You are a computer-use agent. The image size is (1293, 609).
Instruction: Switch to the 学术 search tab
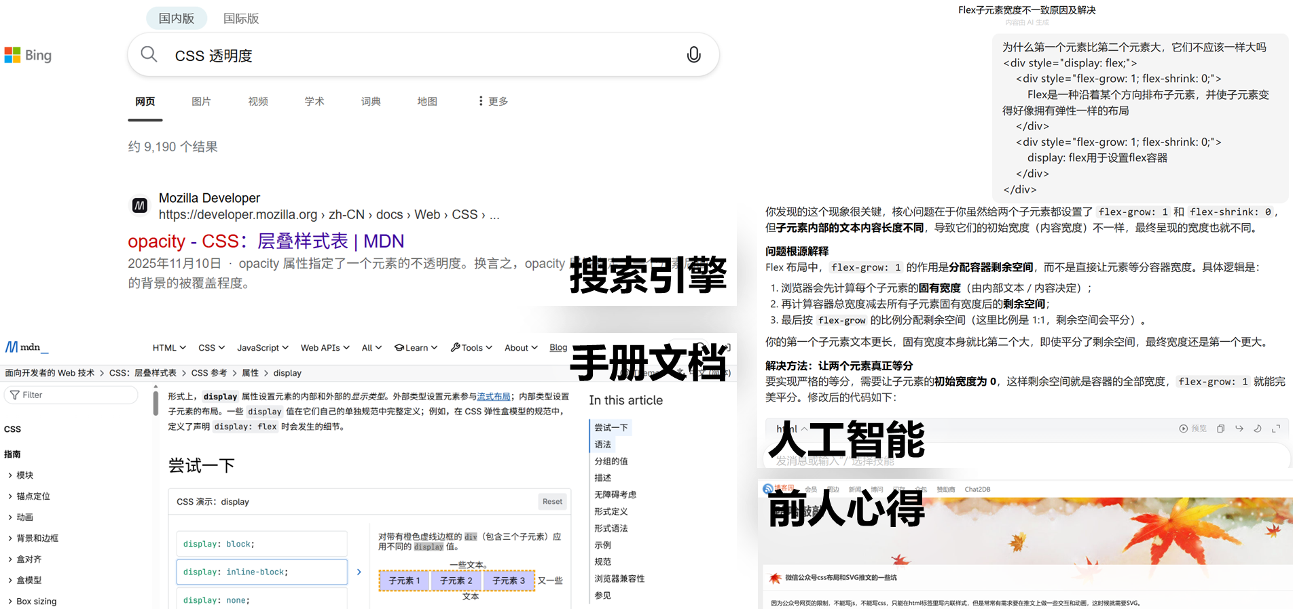pos(314,101)
